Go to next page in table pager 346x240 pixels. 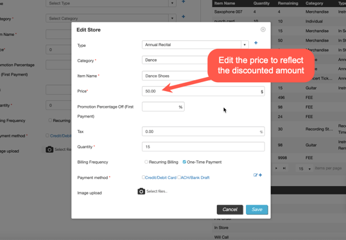pyautogui.click(x=276, y=168)
